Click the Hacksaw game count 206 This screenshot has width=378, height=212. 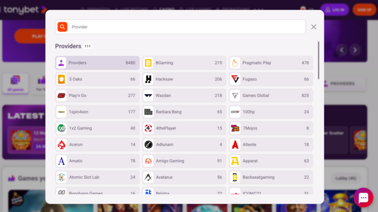coord(219,79)
